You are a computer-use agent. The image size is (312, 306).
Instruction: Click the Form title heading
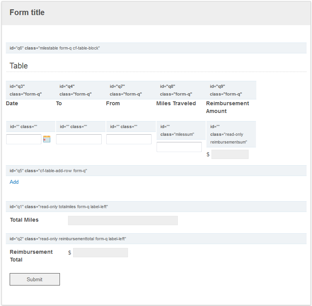click(x=27, y=12)
